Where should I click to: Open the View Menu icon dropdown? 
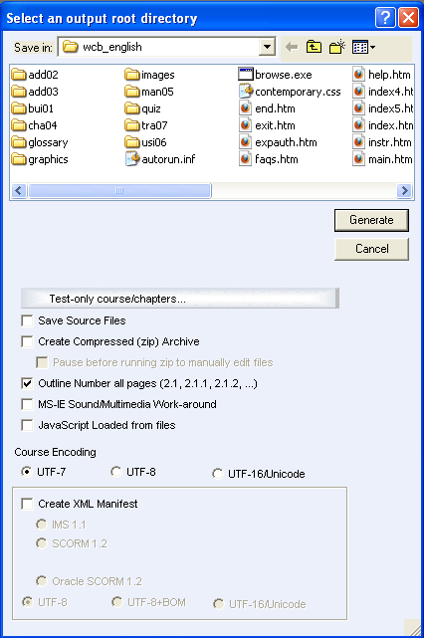point(363,47)
